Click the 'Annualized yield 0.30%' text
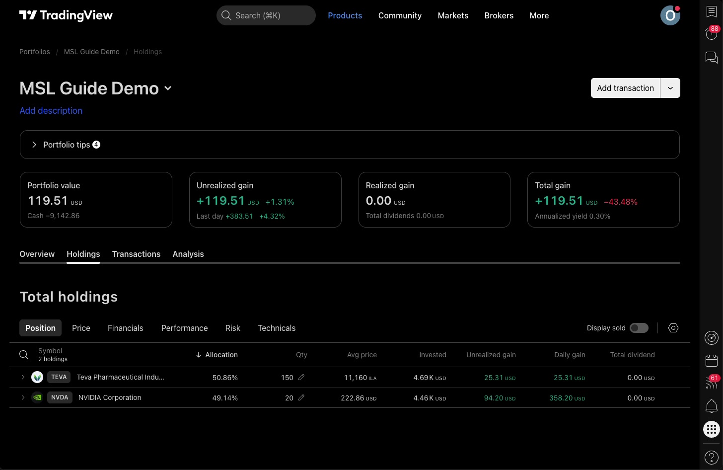 point(573,216)
